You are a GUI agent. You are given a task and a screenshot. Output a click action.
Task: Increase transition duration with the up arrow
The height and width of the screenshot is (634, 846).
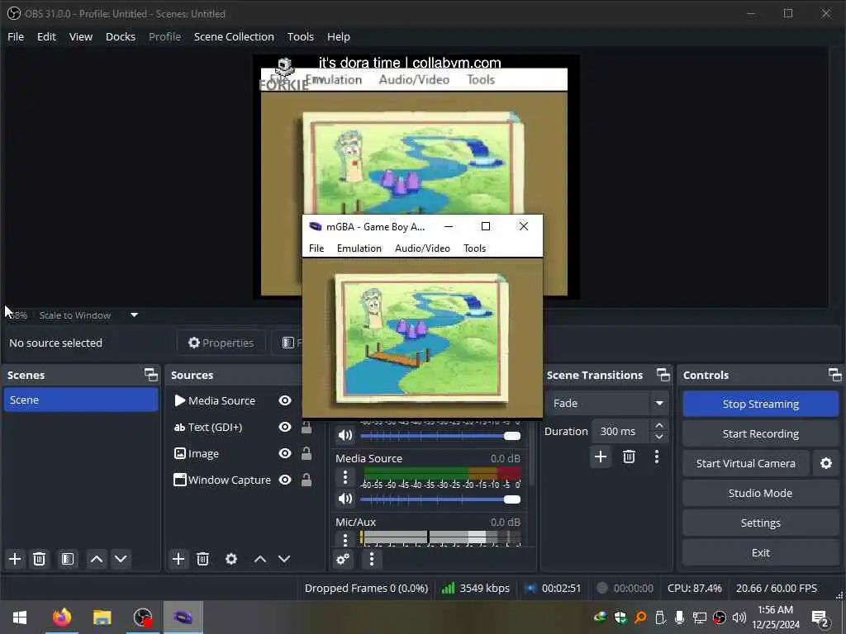(x=659, y=426)
